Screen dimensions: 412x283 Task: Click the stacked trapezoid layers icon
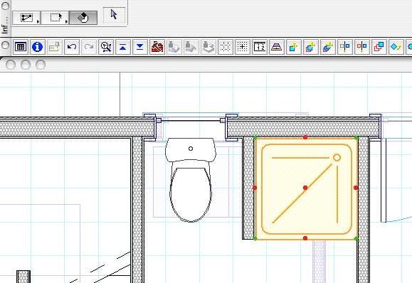[x=277, y=47]
